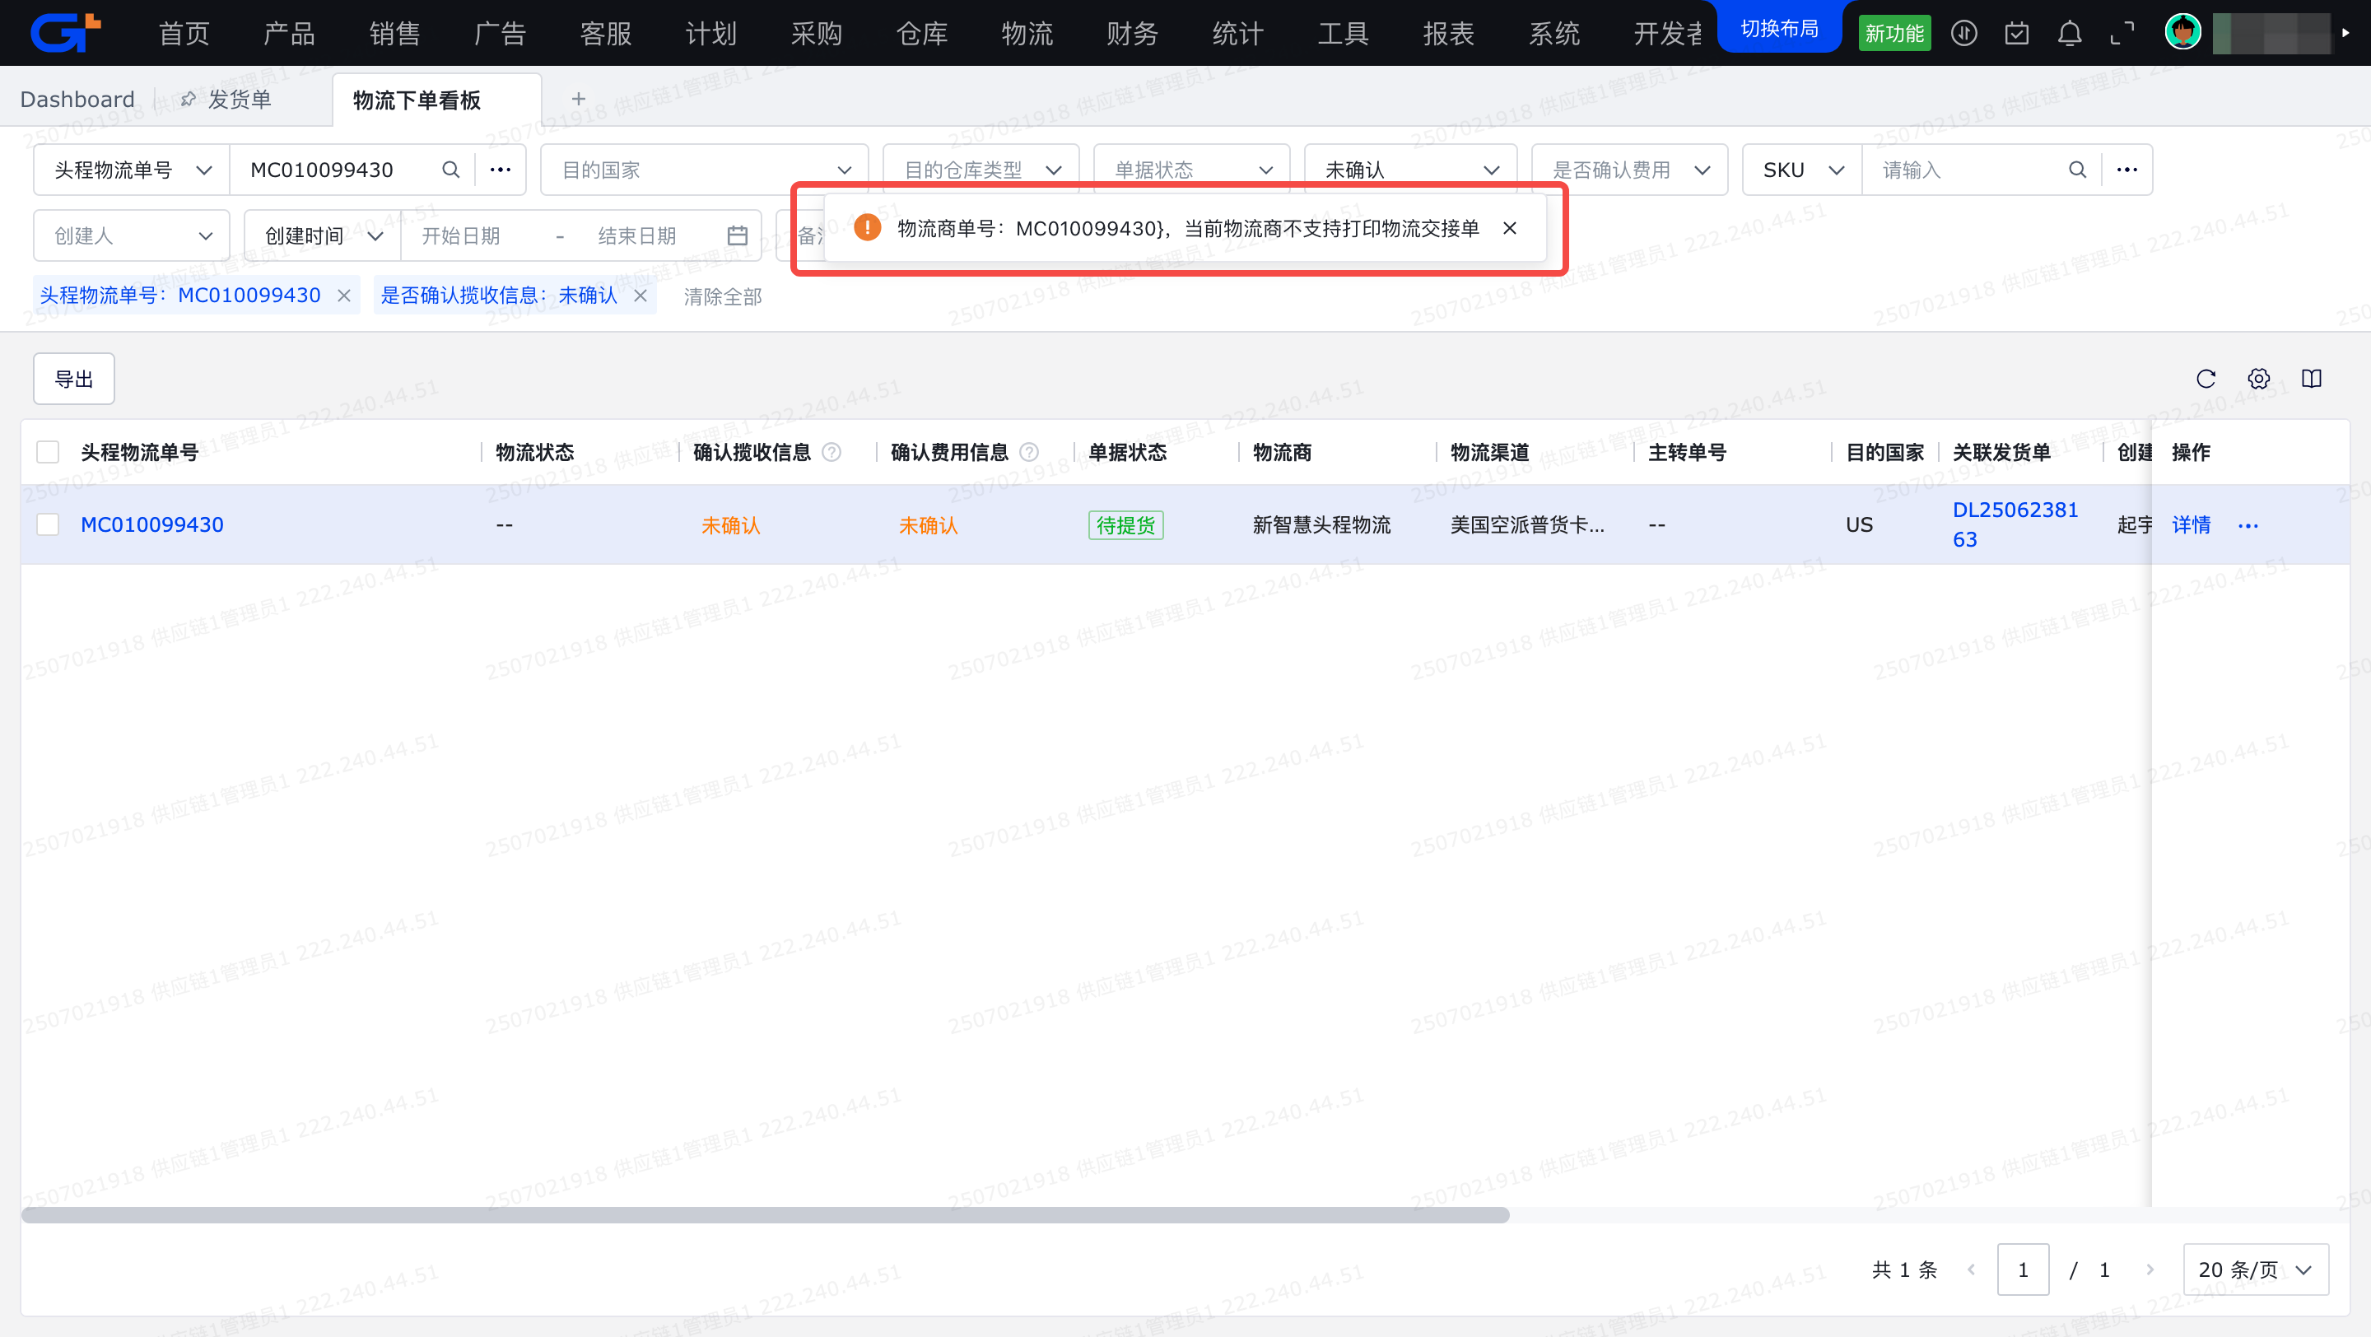Open the 仓库 menu
The image size is (2371, 1337).
[921, 34]
